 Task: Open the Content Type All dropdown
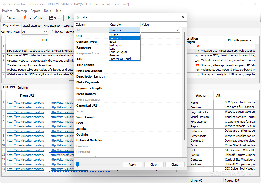(x=35, y=32)
